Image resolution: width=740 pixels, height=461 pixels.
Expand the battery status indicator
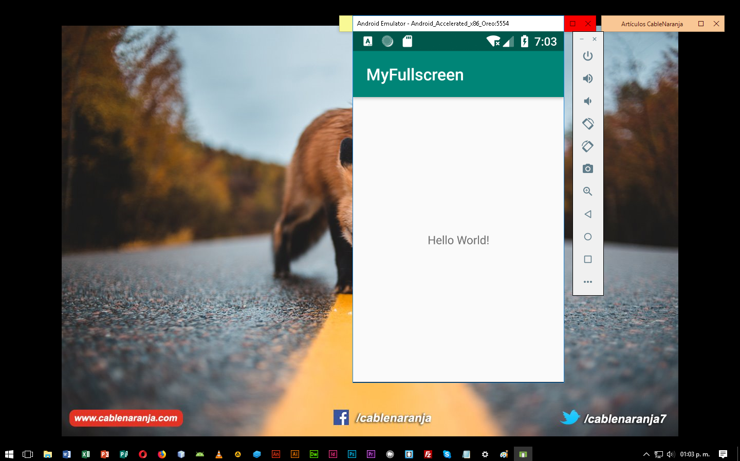point(525,42)
